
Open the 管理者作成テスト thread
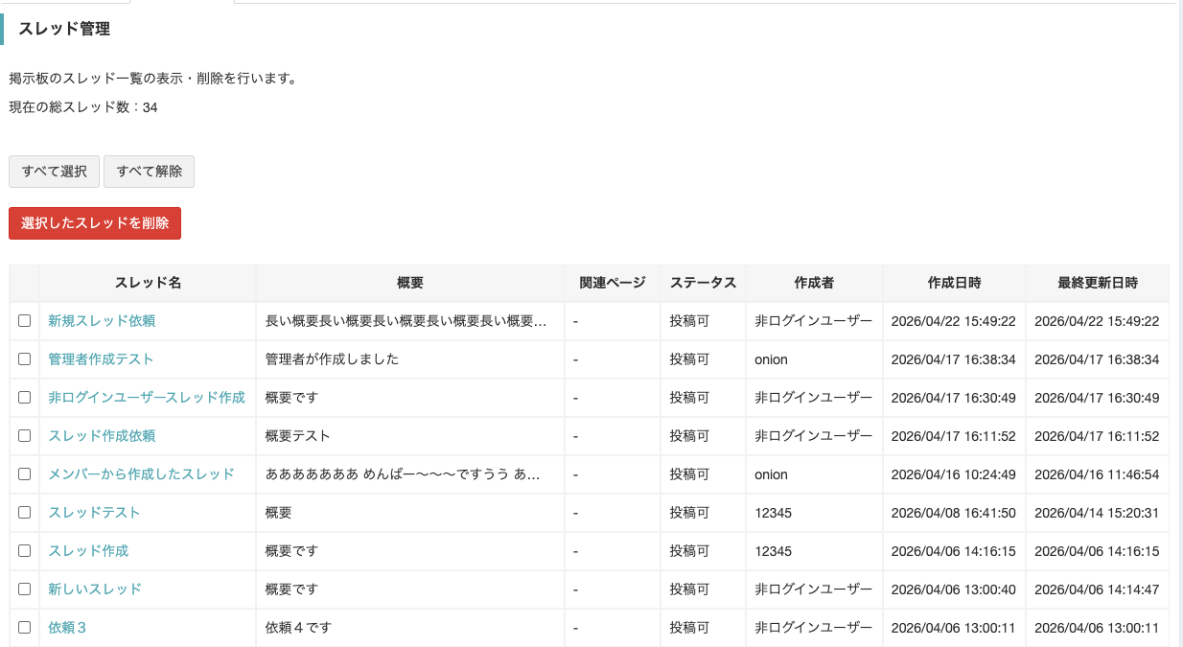101,359
